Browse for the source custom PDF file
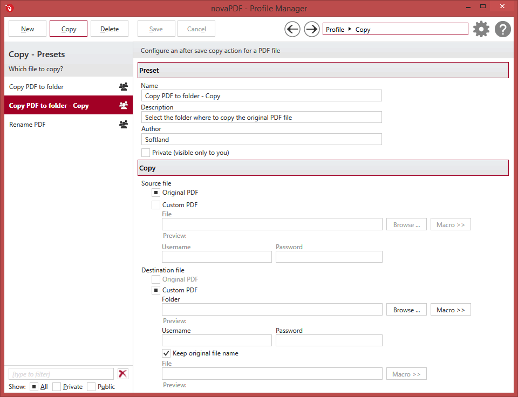Image resolution: width=518 pixels, height=397 pixels. [406, 224]
